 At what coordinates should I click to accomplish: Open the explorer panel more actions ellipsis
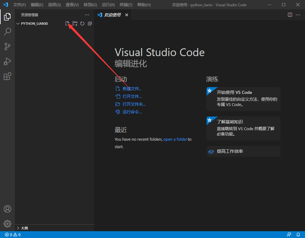point(87,15)
